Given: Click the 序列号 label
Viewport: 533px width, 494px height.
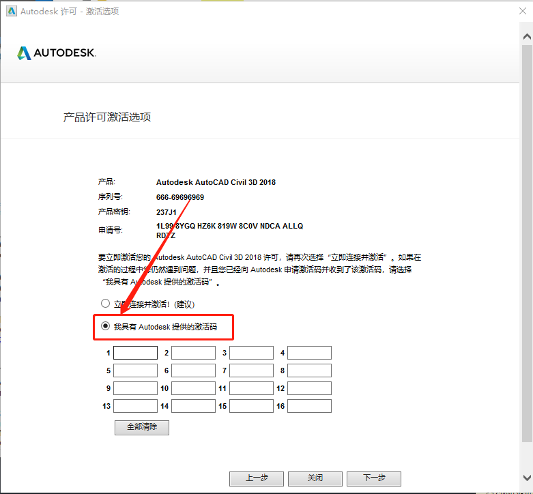Looking at the screenshot, I should 111,197.
